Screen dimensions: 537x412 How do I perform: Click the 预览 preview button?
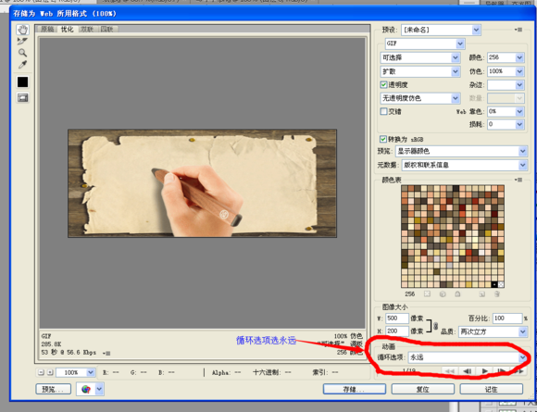tap(54, 389)
